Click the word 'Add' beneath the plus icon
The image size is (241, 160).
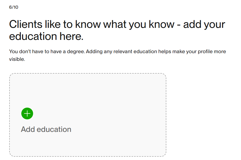tap(28, 129)
